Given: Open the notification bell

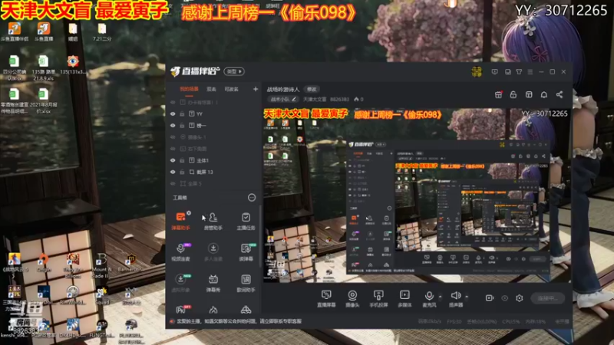Looking at the screenshot, I should pos(544,94).
